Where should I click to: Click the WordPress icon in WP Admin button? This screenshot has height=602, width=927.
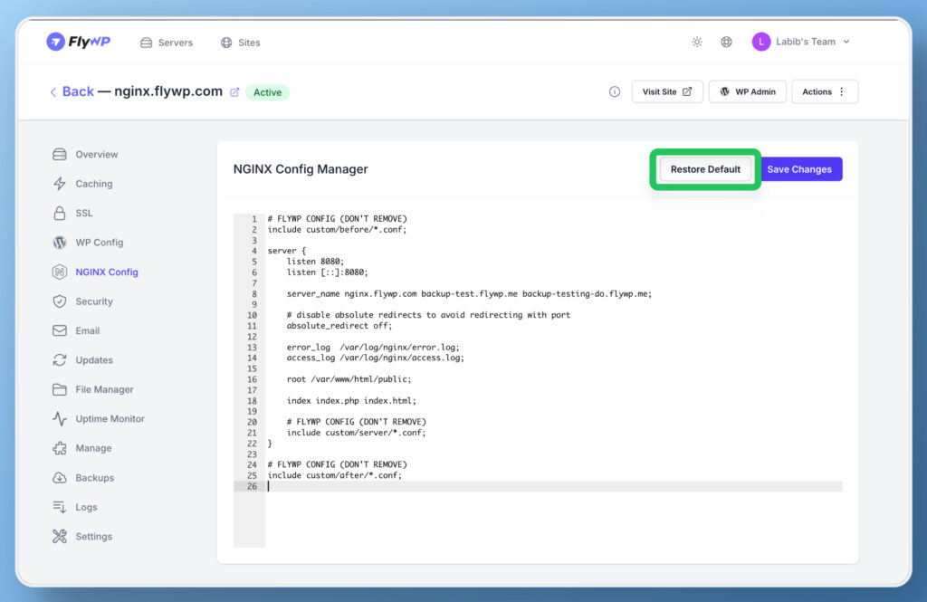click(x=724, y=91)
